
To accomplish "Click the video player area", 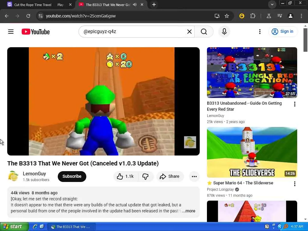I will 103,101.
